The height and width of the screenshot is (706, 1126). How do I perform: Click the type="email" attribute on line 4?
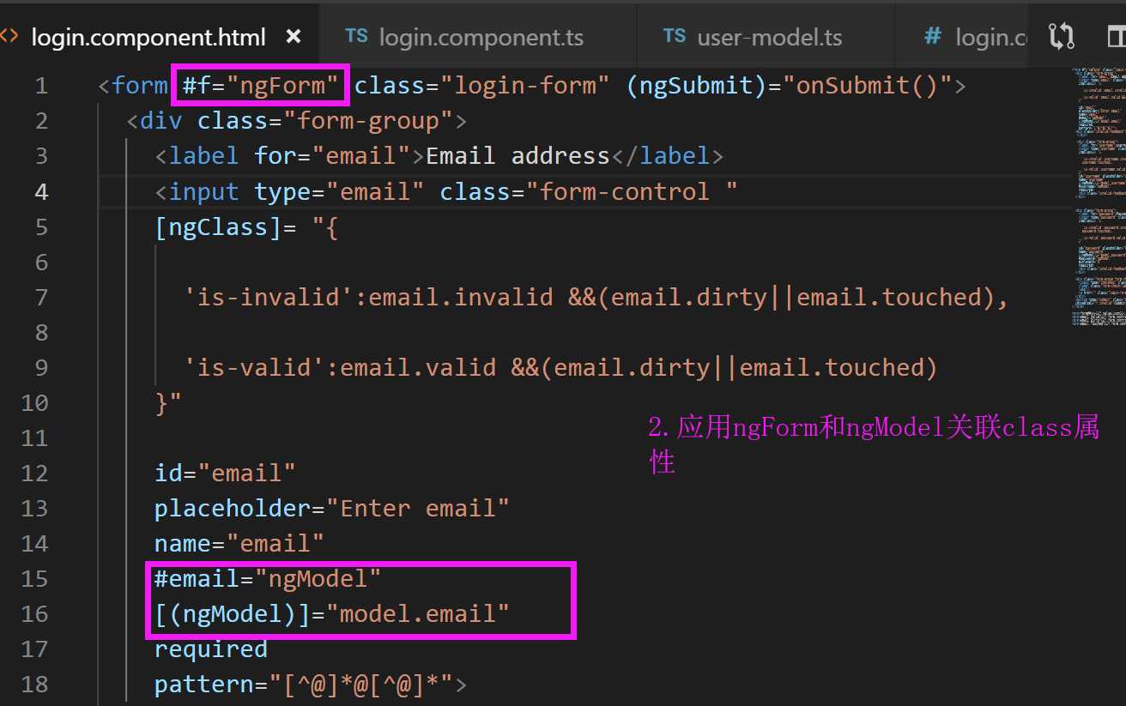(x=340, y=191)
